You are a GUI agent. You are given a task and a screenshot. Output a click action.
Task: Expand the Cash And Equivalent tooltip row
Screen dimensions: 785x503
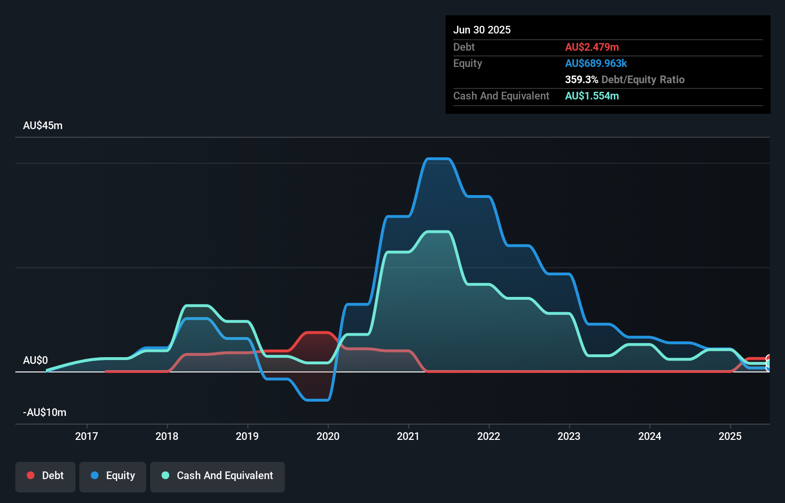pyautogui.click(x=501, y=96)
